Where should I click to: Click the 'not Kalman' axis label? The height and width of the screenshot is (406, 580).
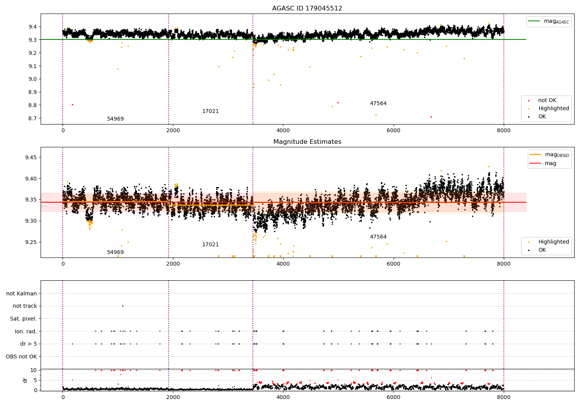click(22, 294)
